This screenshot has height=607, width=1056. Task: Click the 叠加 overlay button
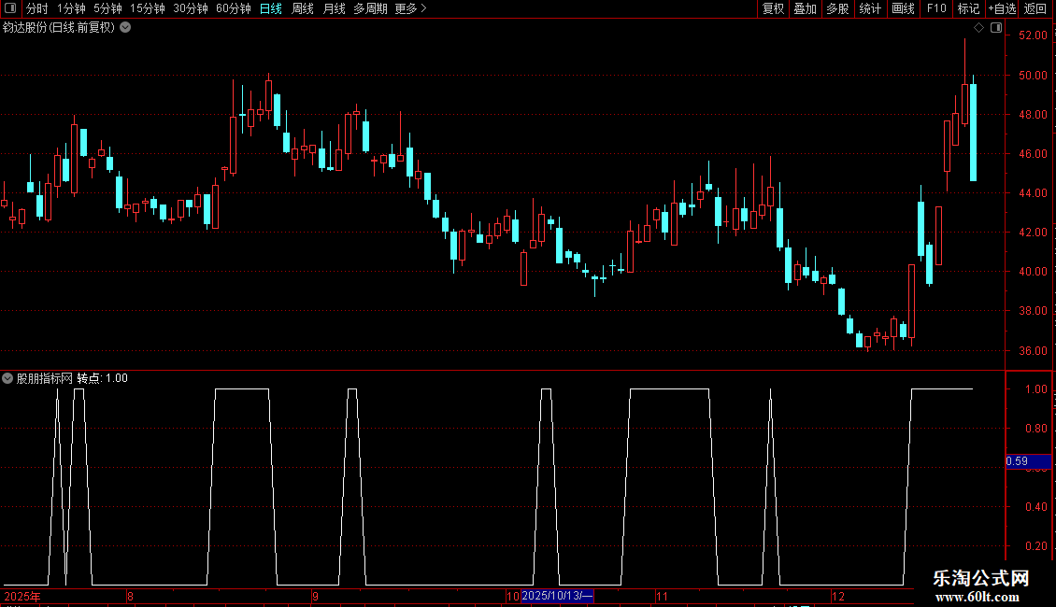click(806, 8)
